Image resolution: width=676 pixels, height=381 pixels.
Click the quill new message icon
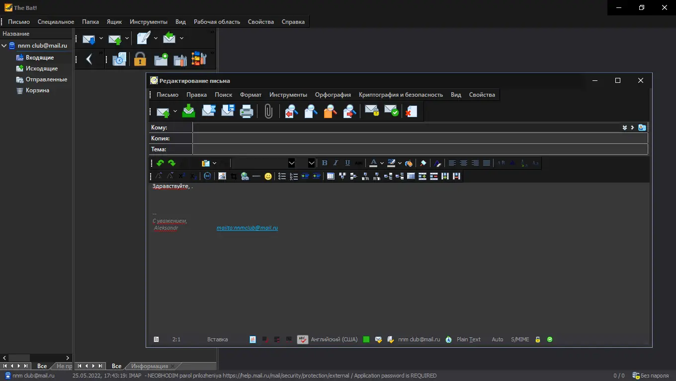144,38
